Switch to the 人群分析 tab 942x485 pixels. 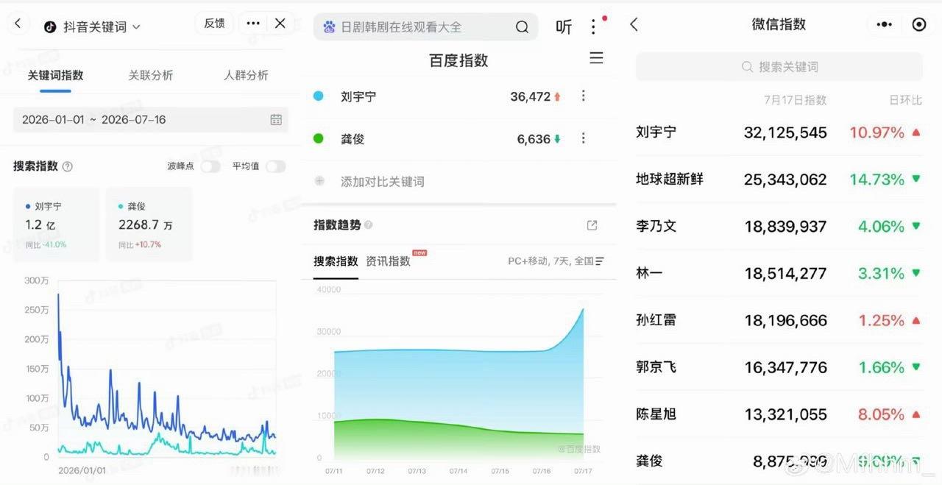(x=246, y=75)
